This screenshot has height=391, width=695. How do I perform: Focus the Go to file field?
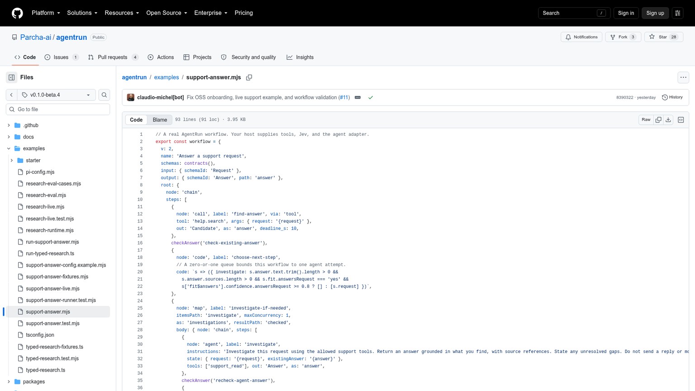point(58,110)
